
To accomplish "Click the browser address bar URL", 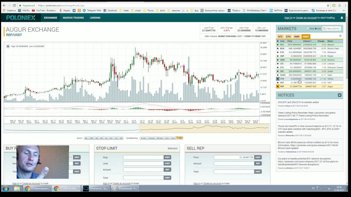I will [61, 5].
